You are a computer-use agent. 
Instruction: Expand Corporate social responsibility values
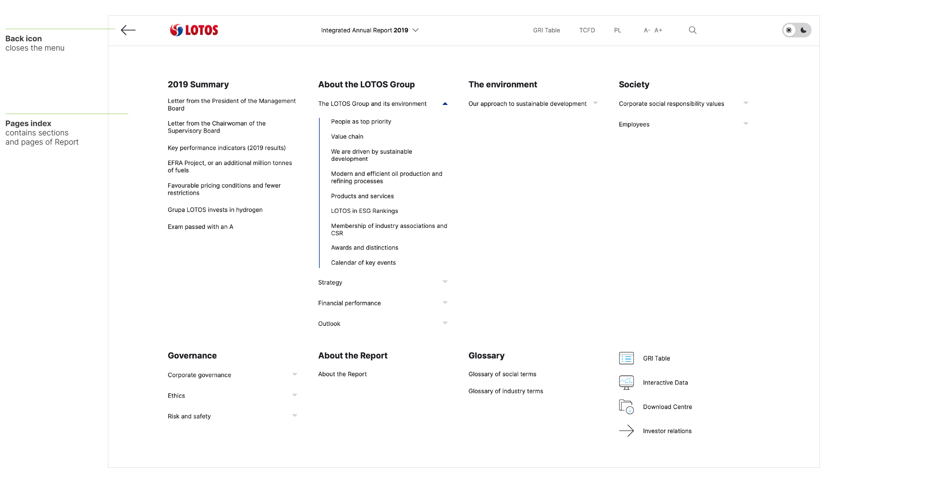pos(746,103)
